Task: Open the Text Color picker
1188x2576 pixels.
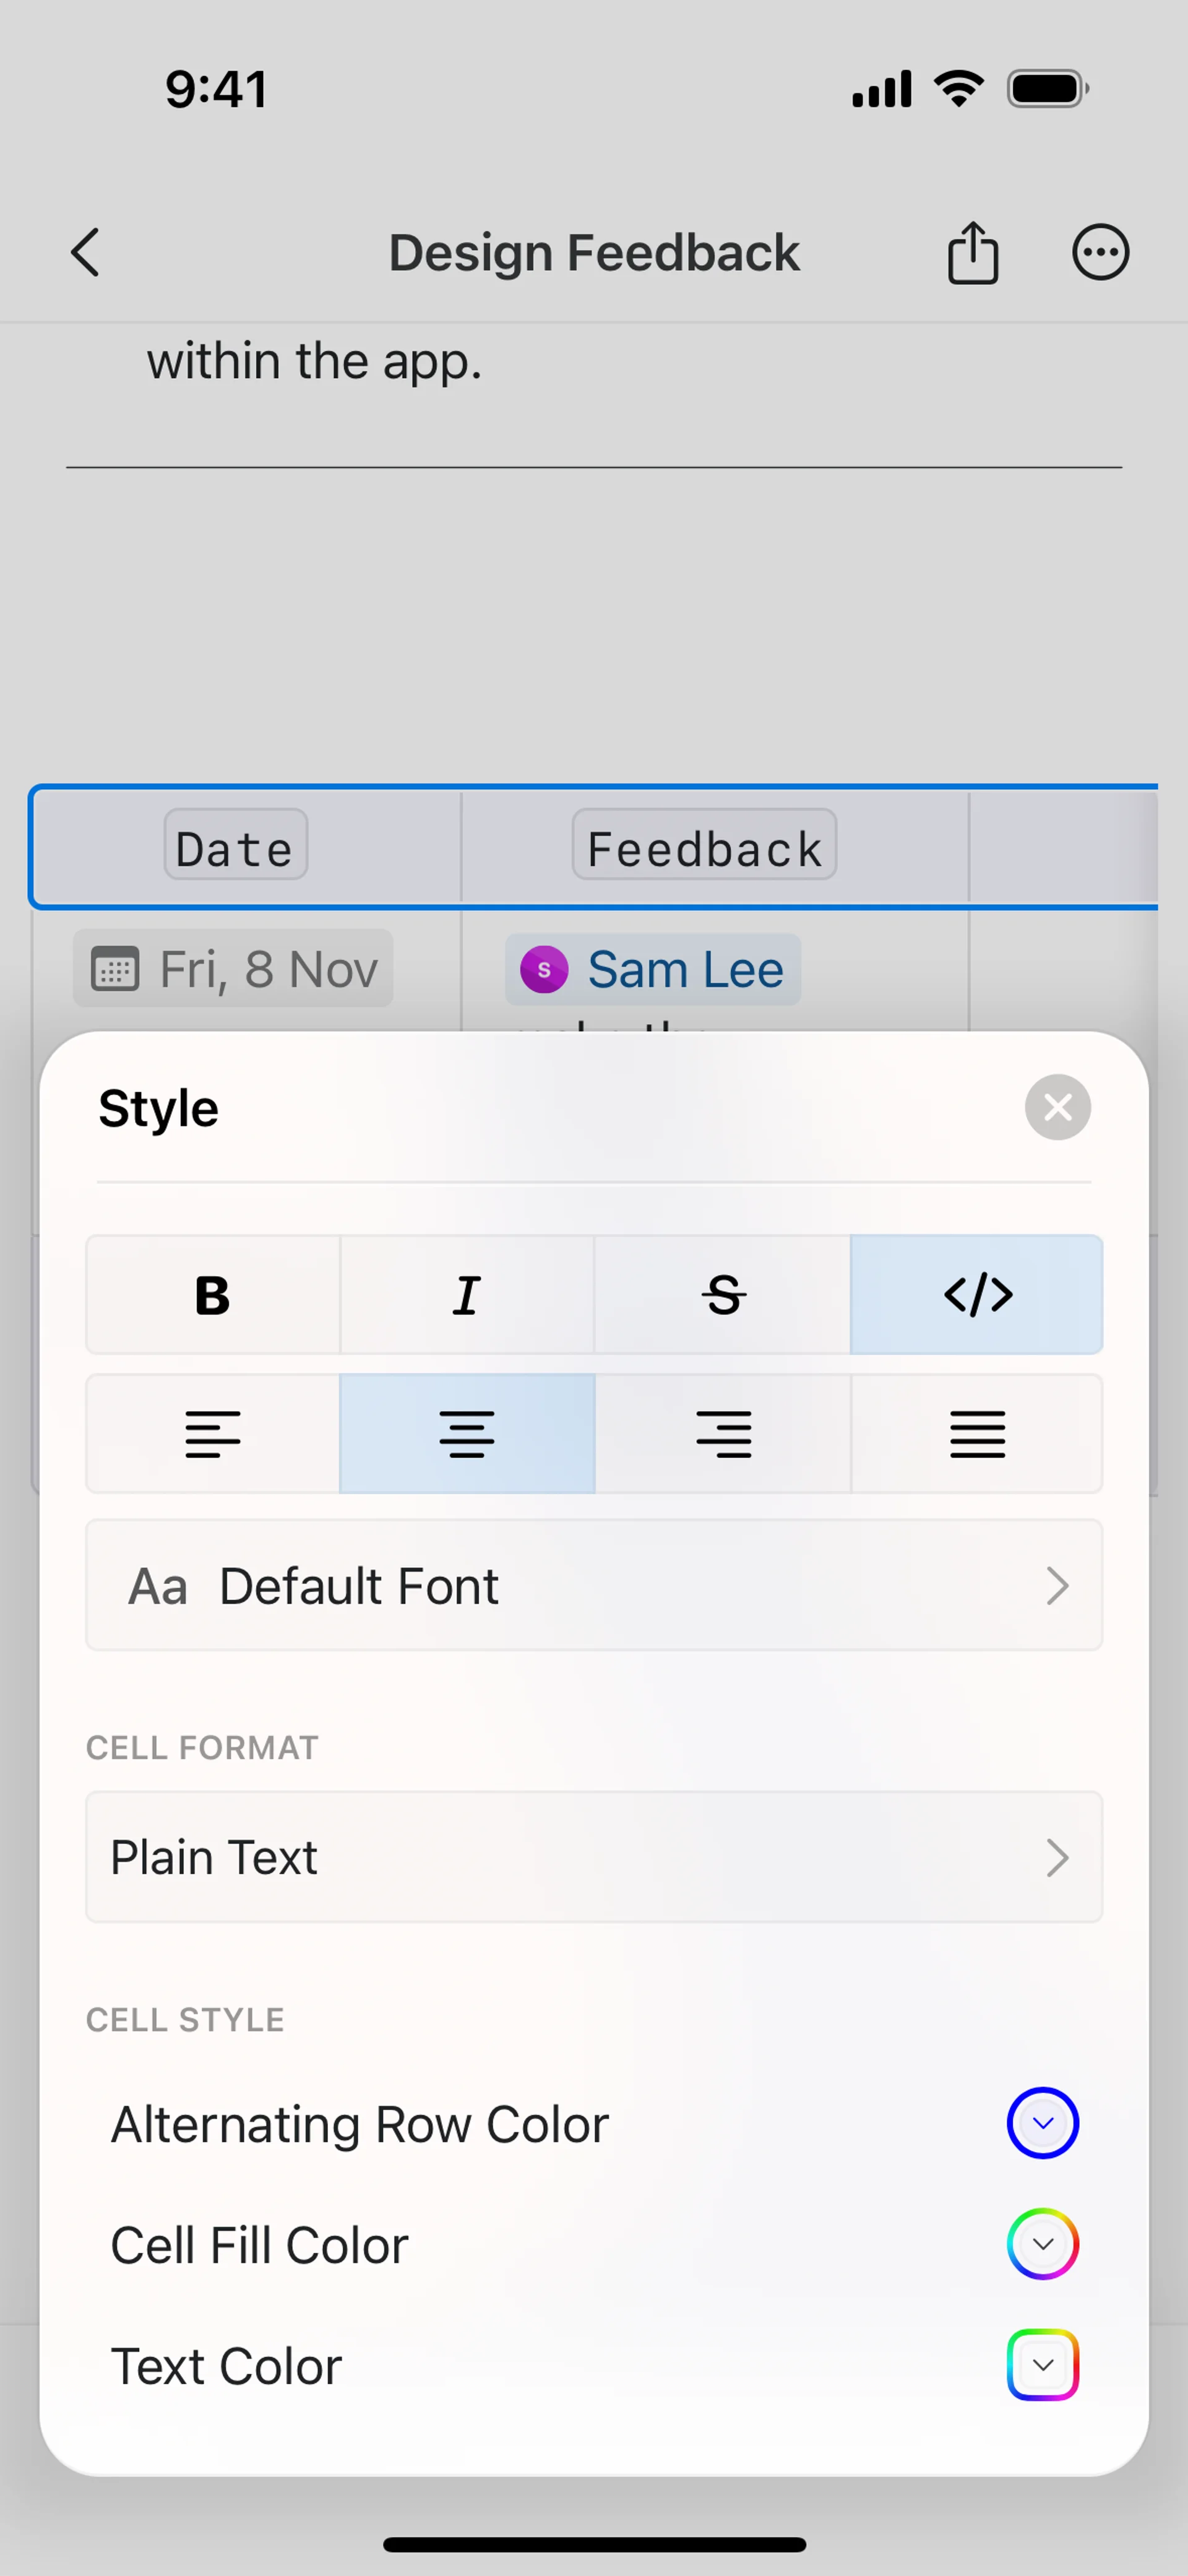Action: click(1042, 2365)
